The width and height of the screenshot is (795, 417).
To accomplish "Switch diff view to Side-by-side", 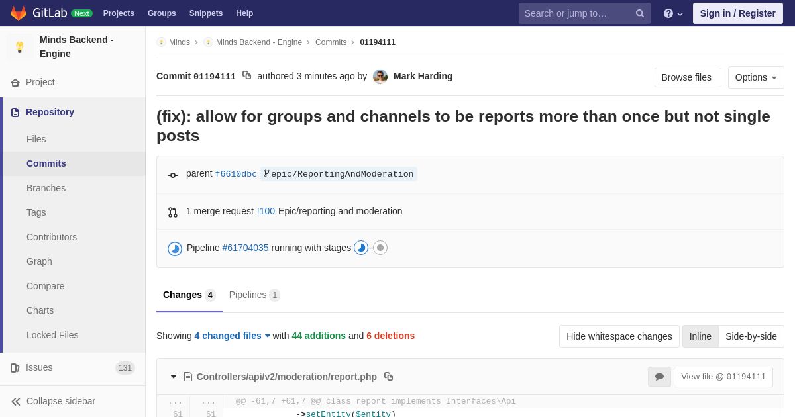I will tap(751, 336).
